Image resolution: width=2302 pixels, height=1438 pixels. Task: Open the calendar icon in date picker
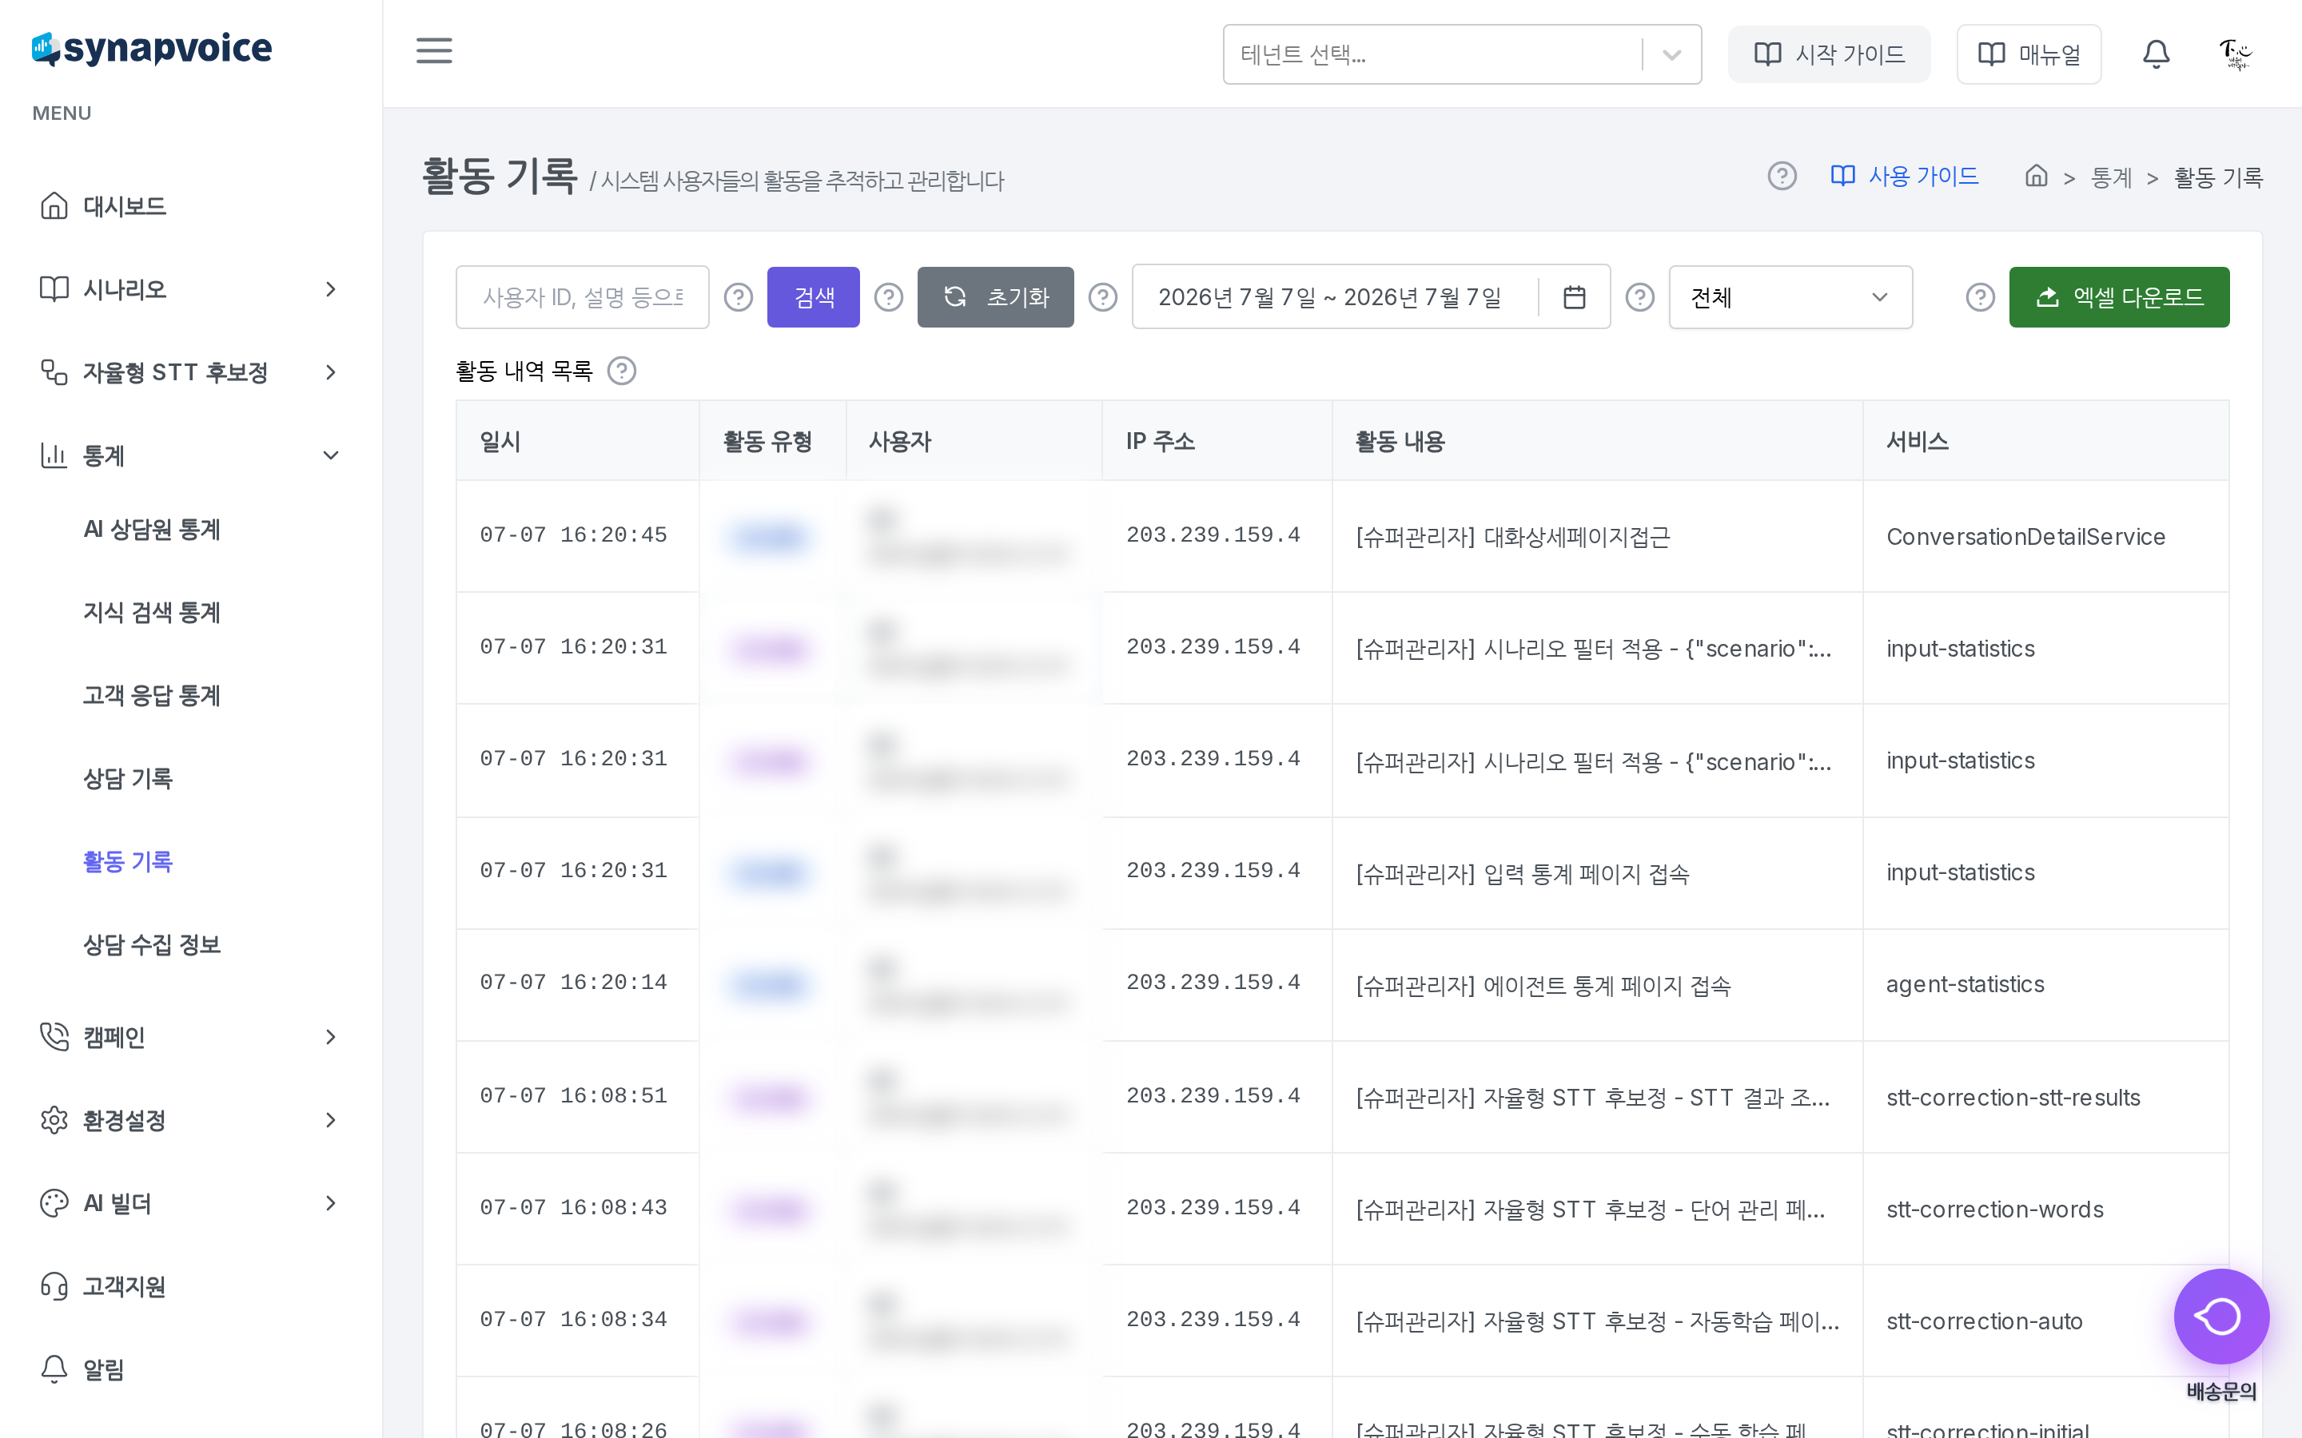[x=1575, y=298]
